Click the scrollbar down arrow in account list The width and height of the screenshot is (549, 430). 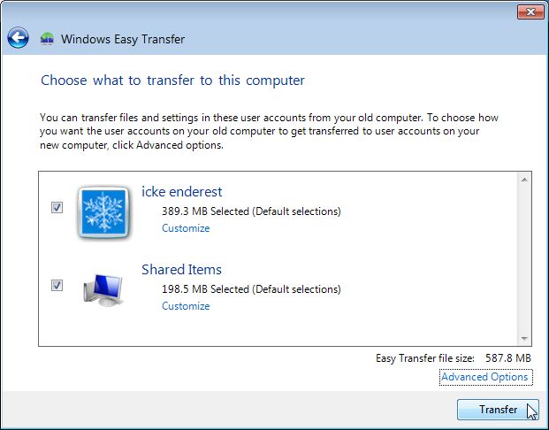(524, 338)
